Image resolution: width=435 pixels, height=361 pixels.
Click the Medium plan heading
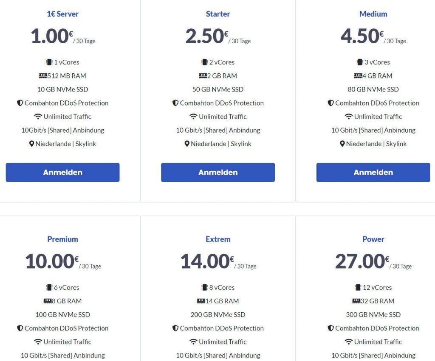tap(373, 14)
